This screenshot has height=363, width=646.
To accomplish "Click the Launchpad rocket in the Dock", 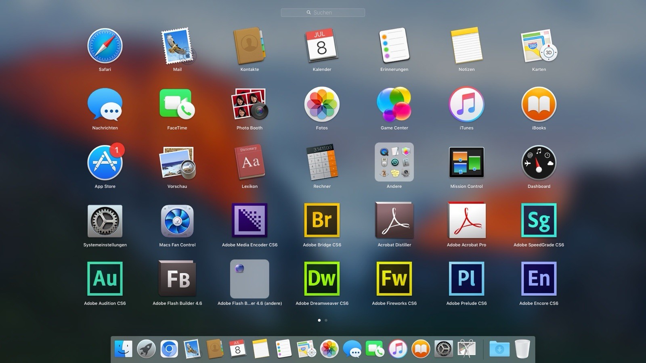I will 146,349.
